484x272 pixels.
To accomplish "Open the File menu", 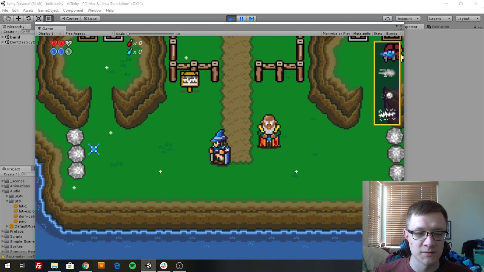I will (5, 10).
